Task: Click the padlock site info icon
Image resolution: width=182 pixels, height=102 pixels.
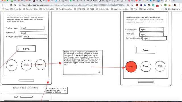Action: [20, 5]
